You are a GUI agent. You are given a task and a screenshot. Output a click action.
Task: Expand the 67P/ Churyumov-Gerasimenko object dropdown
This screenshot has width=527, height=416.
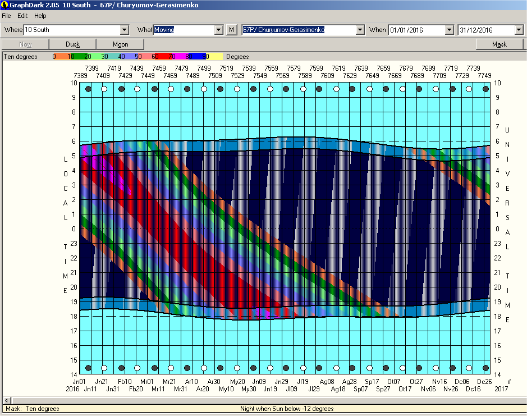tap(359, 30)
